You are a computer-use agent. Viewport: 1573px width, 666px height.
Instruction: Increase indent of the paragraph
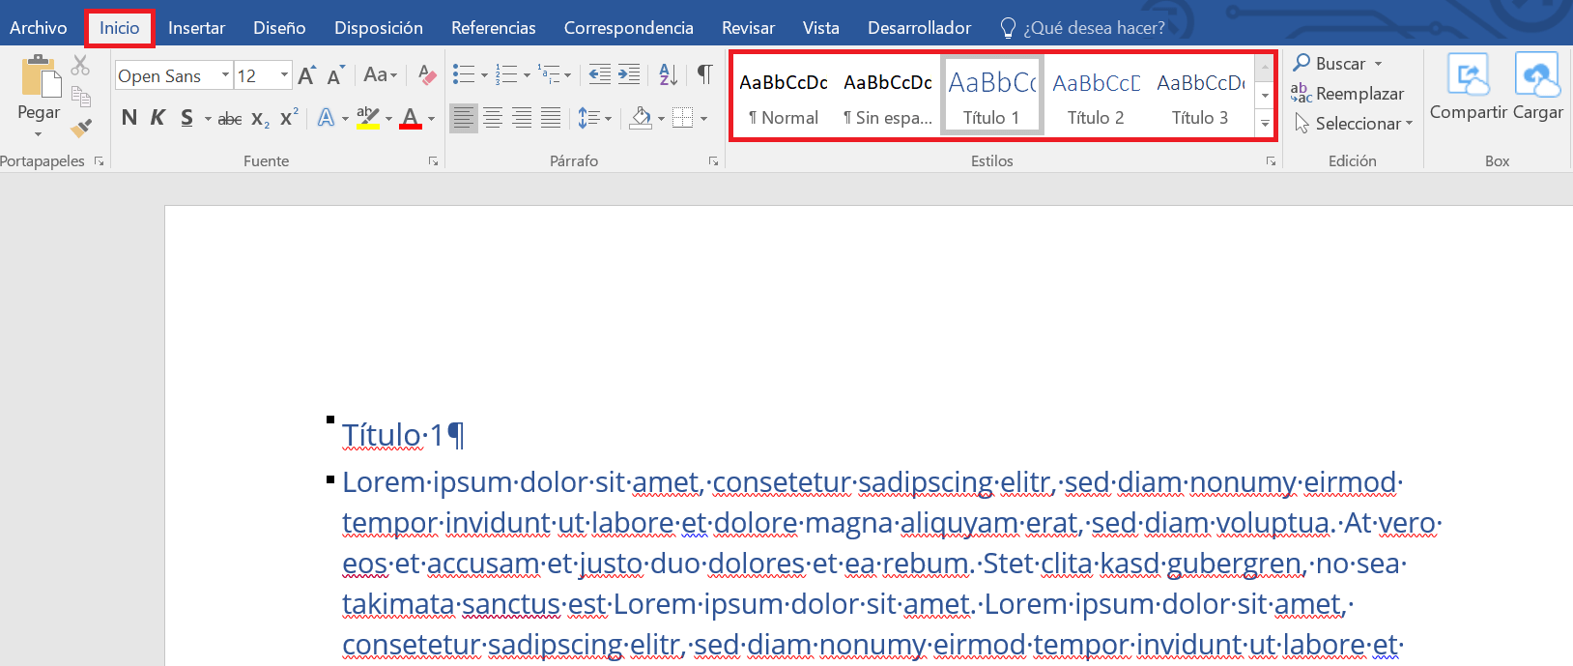pyautogui.click(x=629, y=74)
